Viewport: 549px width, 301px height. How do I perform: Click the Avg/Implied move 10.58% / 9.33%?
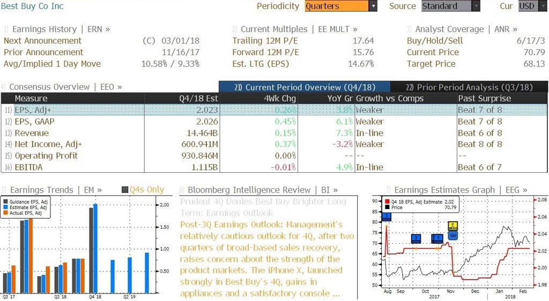click(x=170, y=64)
